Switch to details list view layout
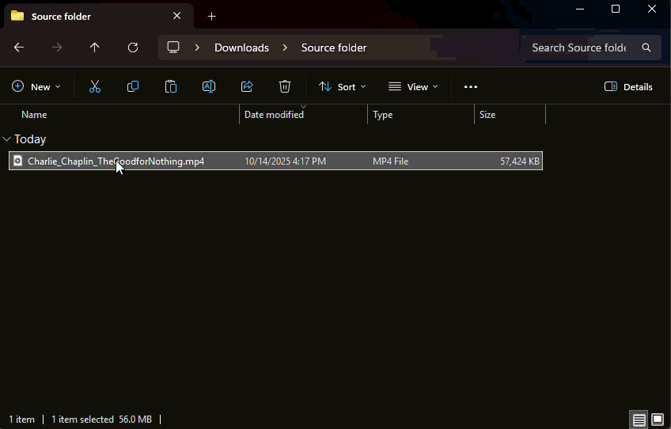Screen dimensions: 671x429 coord(639,420)
